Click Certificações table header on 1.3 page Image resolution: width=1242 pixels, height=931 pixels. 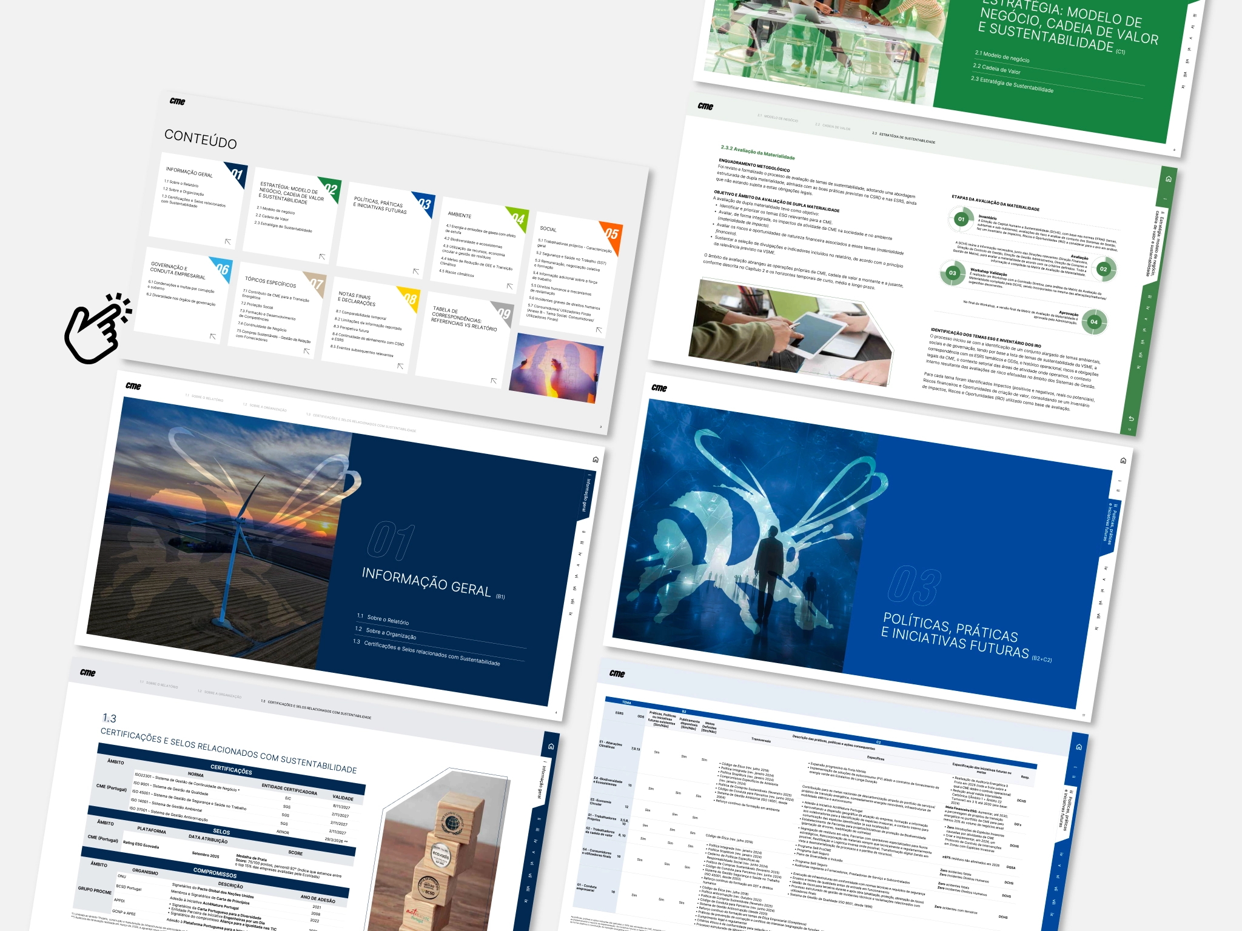point(231,769)
